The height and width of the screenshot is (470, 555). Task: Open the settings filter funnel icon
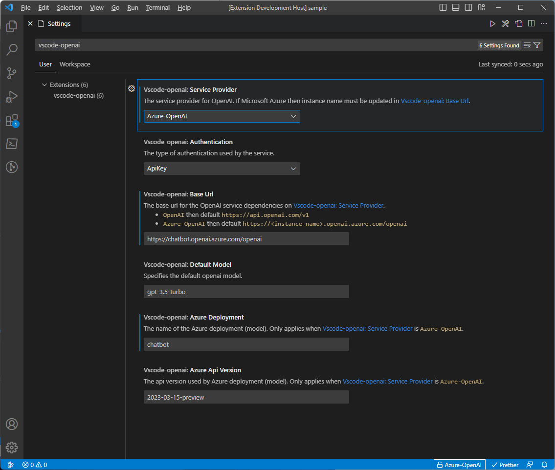[537, 45]
